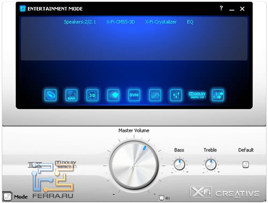Click the X-Fi logo
Viewport: 268px width, 203px height.
(x=201, y=192)
